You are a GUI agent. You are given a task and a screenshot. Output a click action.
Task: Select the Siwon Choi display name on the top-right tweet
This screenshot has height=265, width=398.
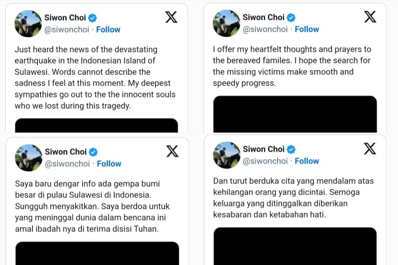[x=264, y=17]
